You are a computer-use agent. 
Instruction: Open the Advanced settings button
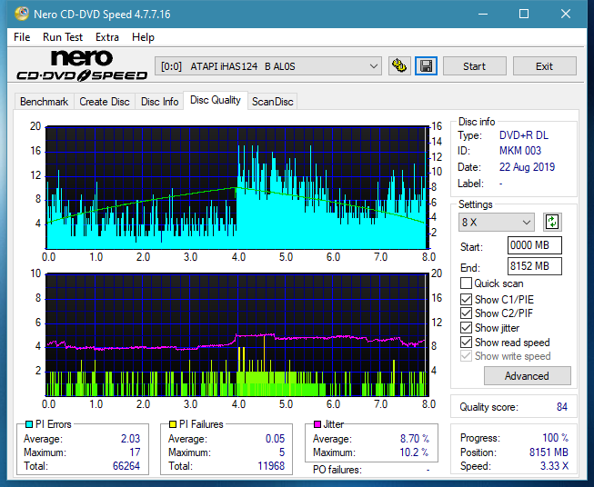527,376
